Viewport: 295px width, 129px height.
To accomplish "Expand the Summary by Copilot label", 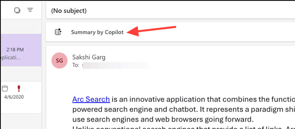I will (97, 32).
